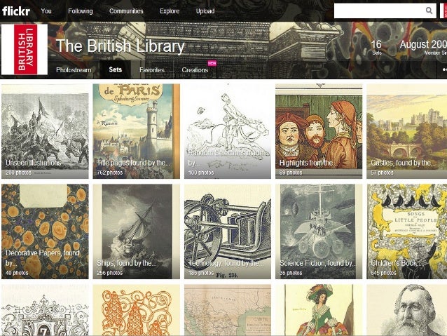Open the Title pages set
This screenshot has height=336, width=447.
click(x=136, y=131)
